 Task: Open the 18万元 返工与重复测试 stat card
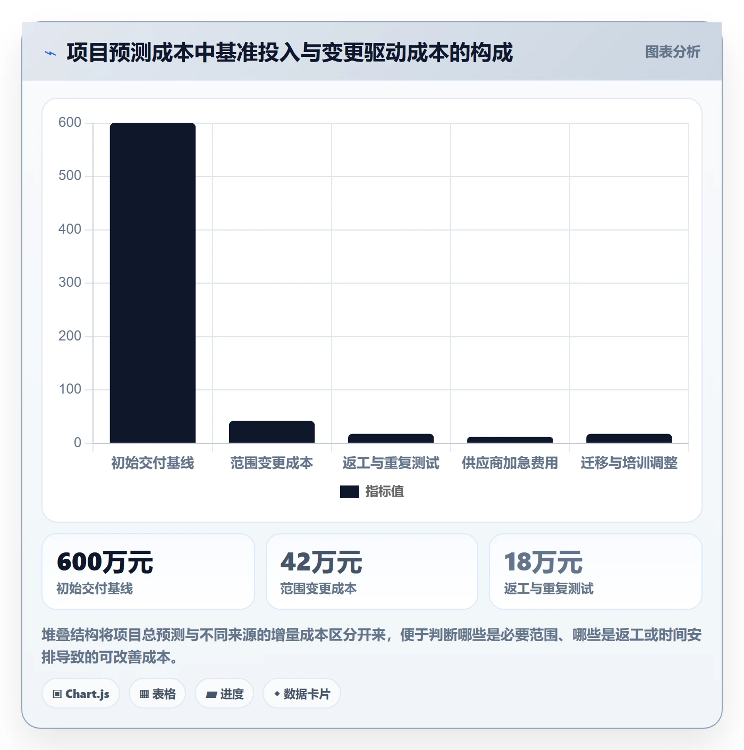pos(596,572)
